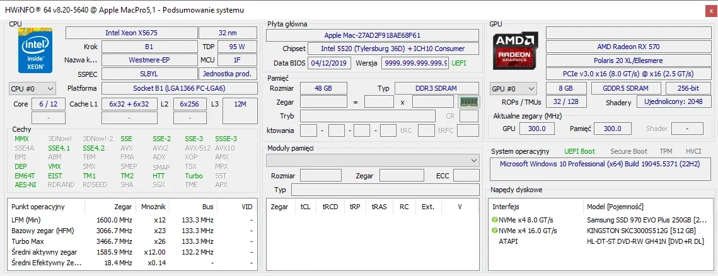Click the 32 nm process field
This screenshot has height=276, width=718.
point(228,33)
